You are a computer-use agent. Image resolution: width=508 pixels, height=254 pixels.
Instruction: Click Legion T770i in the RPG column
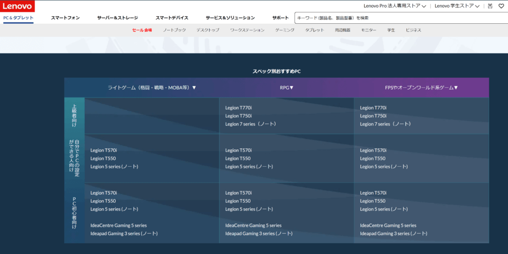click(x=238, y=108)
